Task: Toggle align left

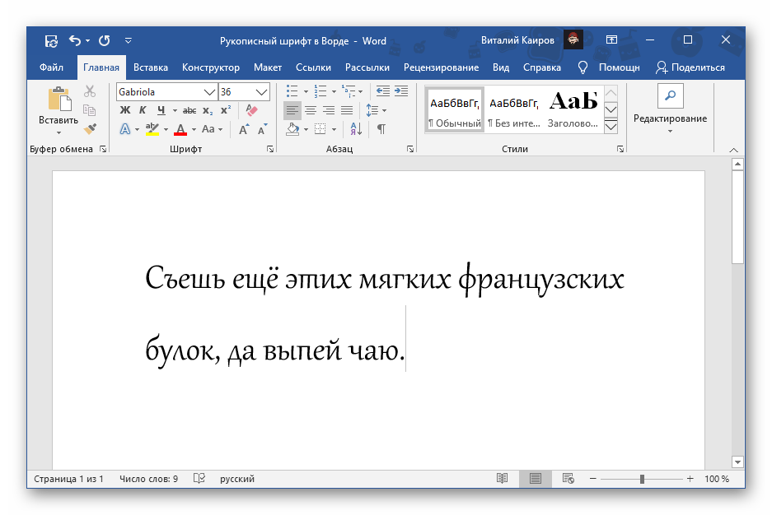Action: pos(292,110)
